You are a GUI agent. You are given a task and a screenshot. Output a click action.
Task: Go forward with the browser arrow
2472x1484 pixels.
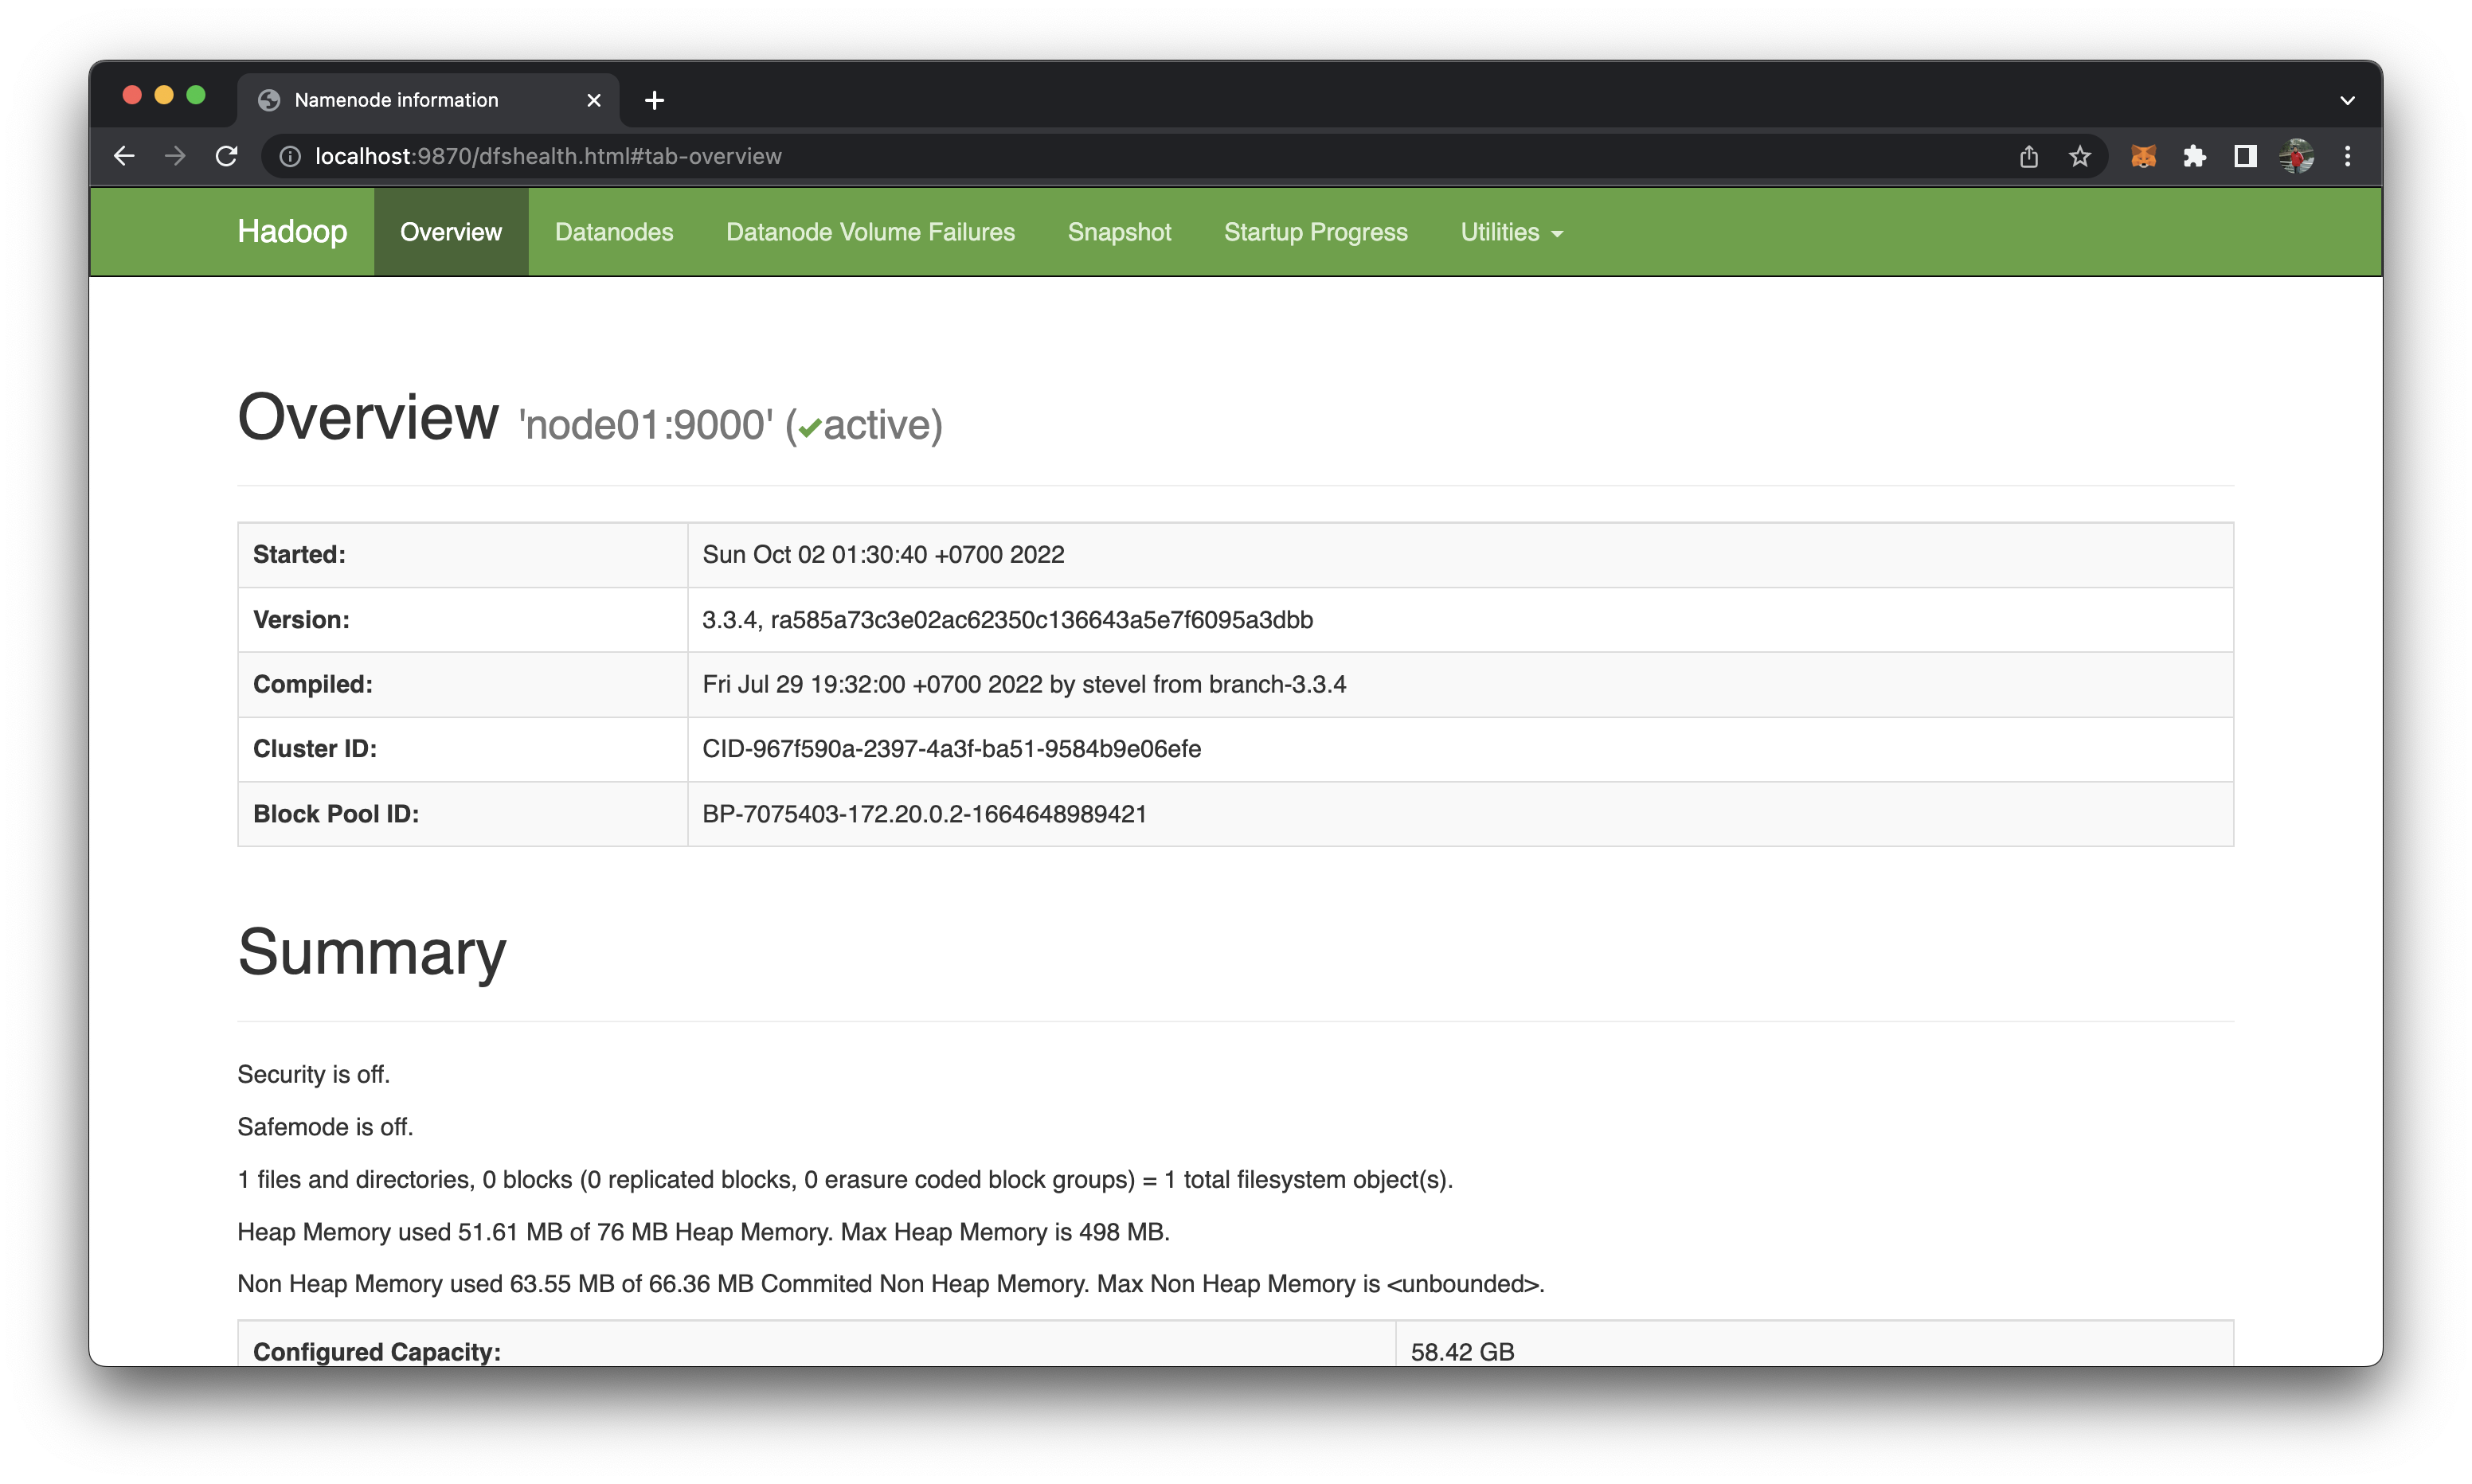click(x=175, y=156)
